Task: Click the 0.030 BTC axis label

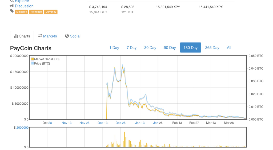Action: [x=256, y=81]
